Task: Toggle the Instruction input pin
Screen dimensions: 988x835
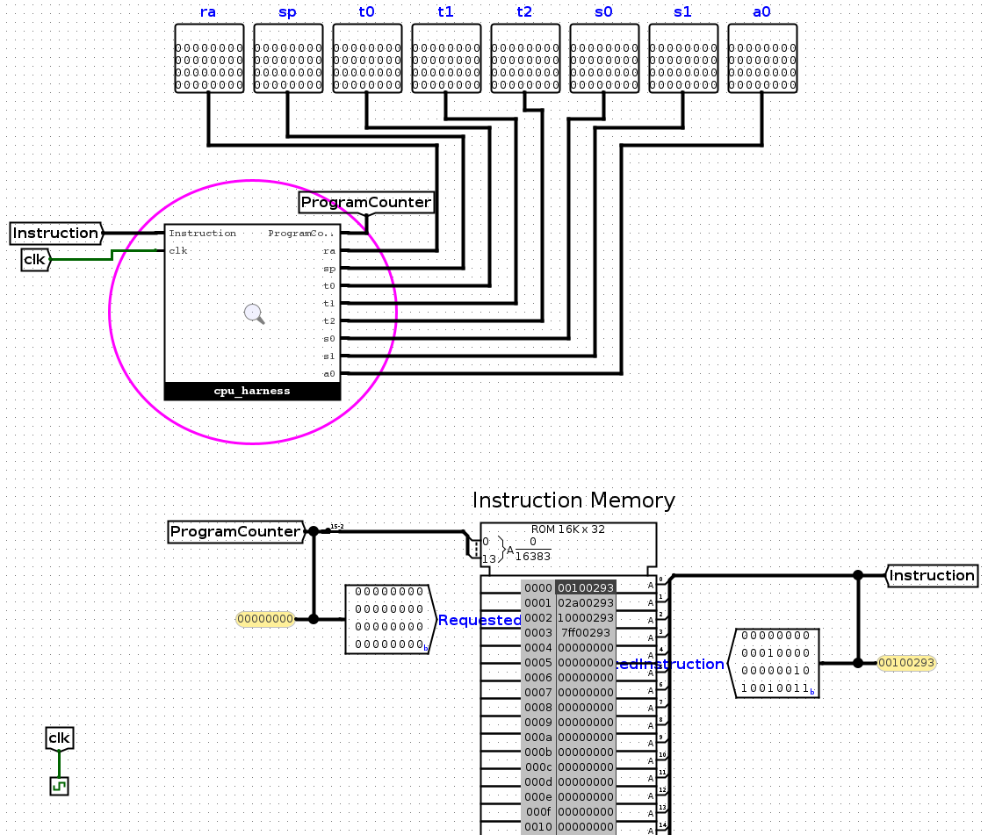Action: coord(54,233)
